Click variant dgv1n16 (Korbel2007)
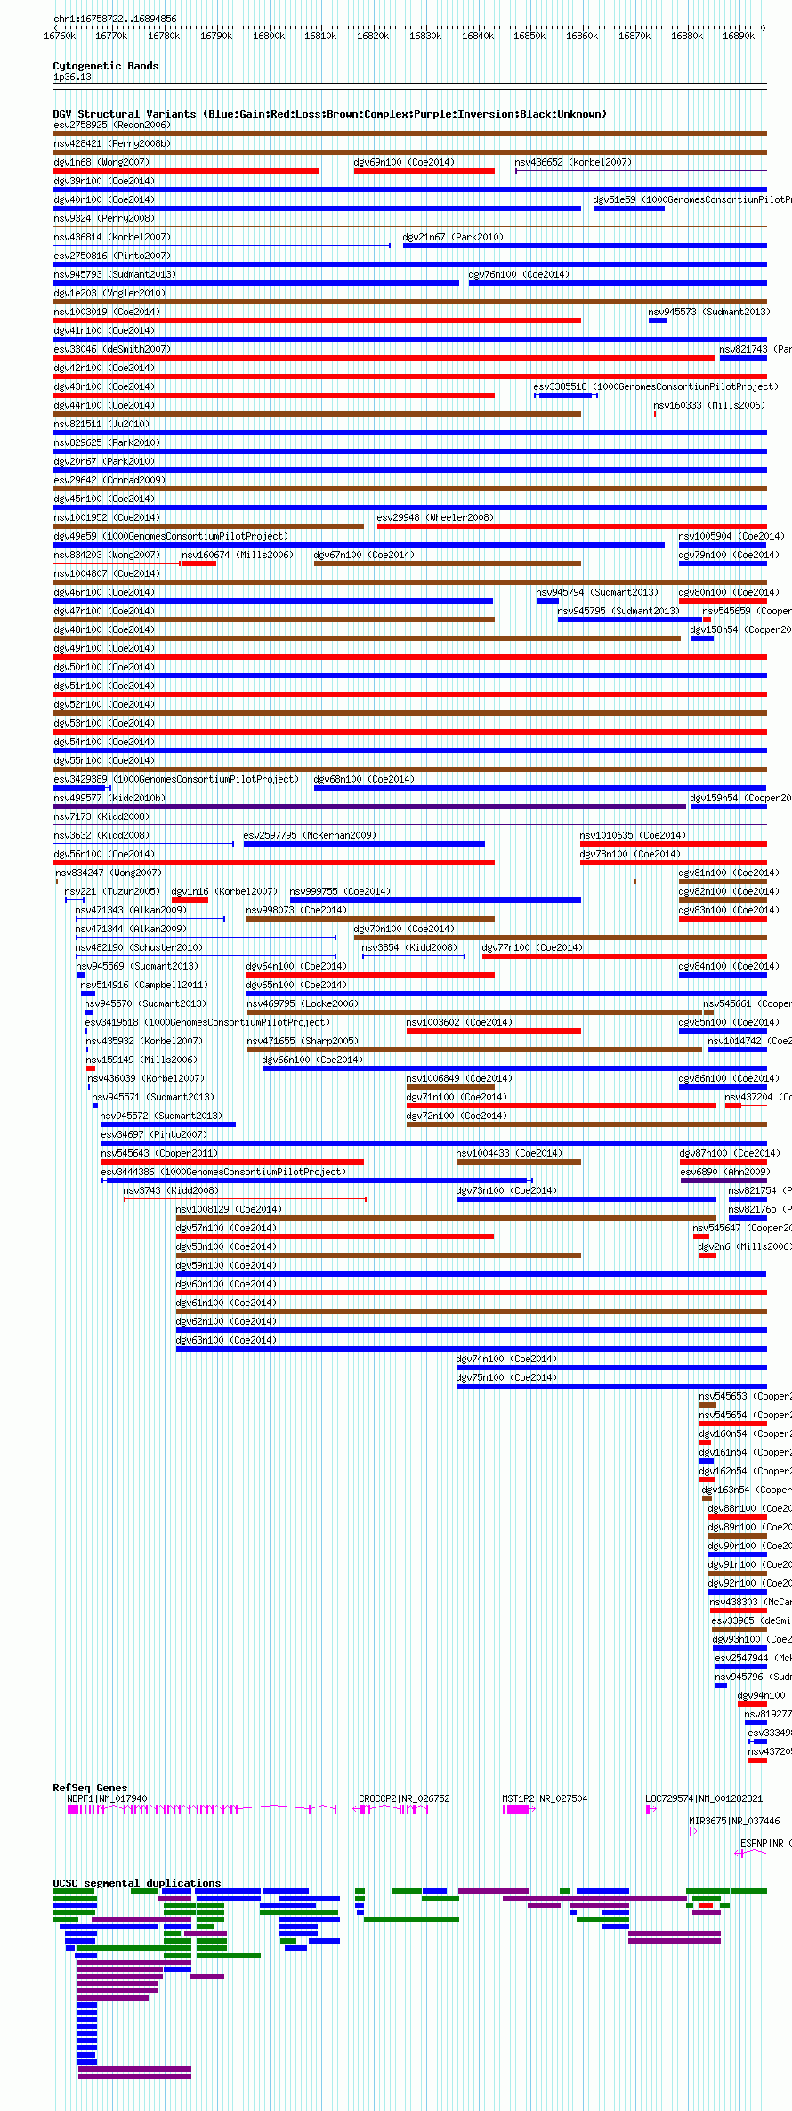The image size is (792, 2111). tap(224, 891)
